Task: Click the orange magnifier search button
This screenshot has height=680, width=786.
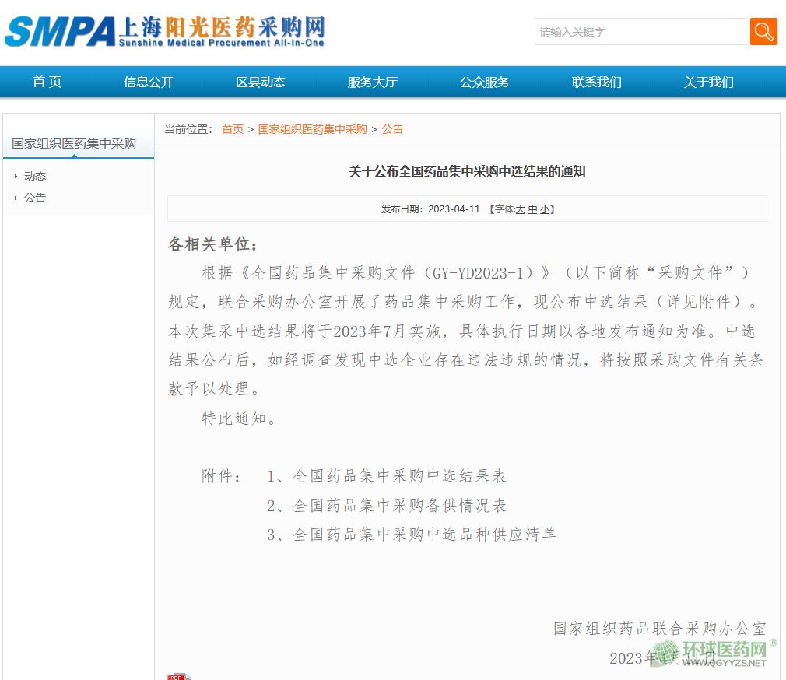Action: [763, 32]
